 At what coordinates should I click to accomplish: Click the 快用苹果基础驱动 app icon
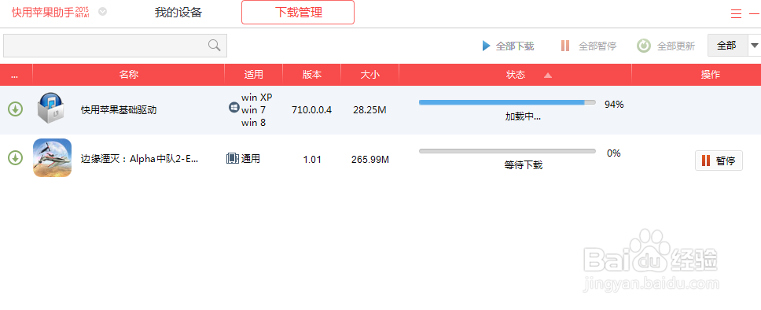pyautogui.click(x=52, y=108)
